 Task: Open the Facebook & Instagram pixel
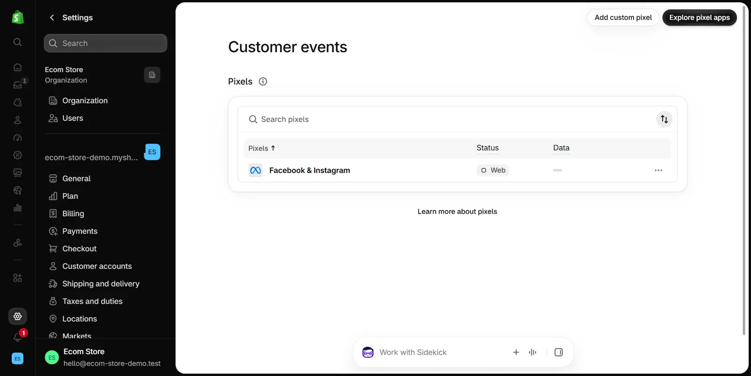coord(309,170)
